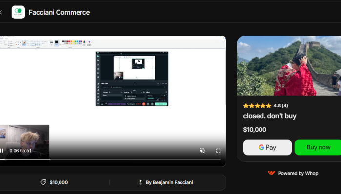The height and width of the screenshot is (194, 341).
Task: Pay with the Google Pay button
Action: click(267, 147)
